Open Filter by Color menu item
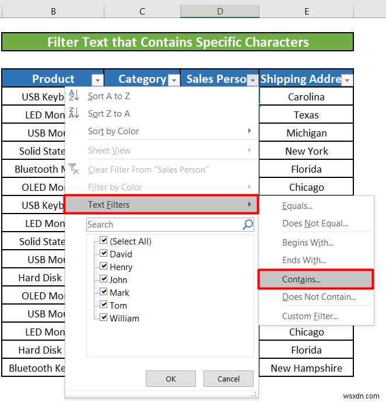This screenshot has width=386, height=402. click(x=162, y=187)
